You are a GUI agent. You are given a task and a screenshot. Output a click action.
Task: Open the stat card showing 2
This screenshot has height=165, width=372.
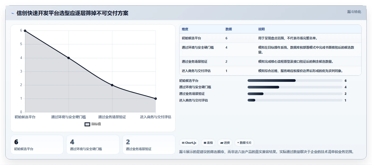tap(149, 145)
